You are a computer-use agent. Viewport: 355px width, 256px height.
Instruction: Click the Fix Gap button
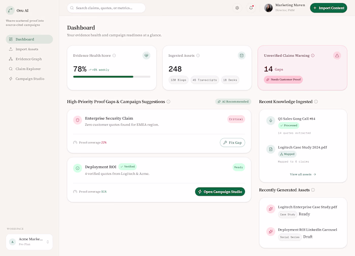(232, 142)
